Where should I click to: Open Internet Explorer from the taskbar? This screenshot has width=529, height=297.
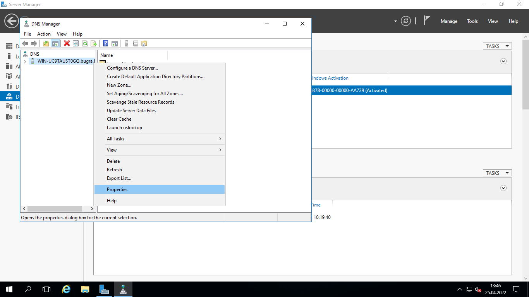[67, 289]
